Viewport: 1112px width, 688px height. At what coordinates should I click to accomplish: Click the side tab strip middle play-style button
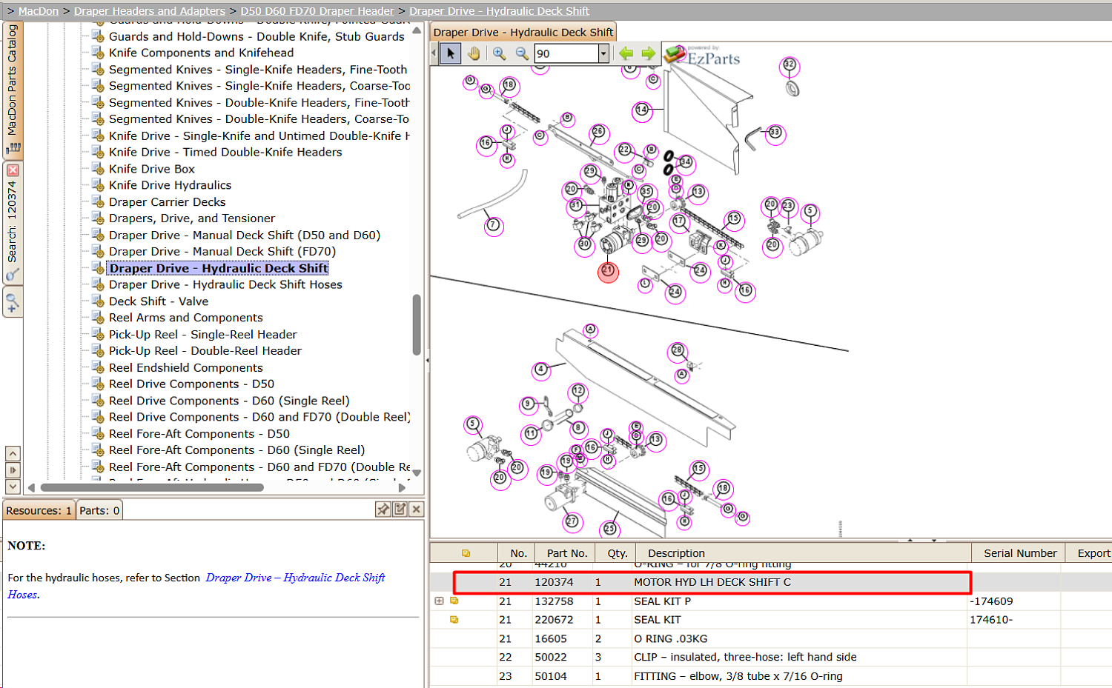[13, 470]
